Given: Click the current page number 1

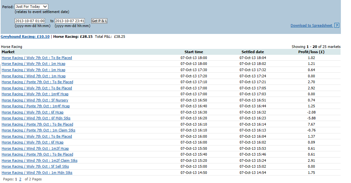Looking at the screenshot, I should click(16, 179).
